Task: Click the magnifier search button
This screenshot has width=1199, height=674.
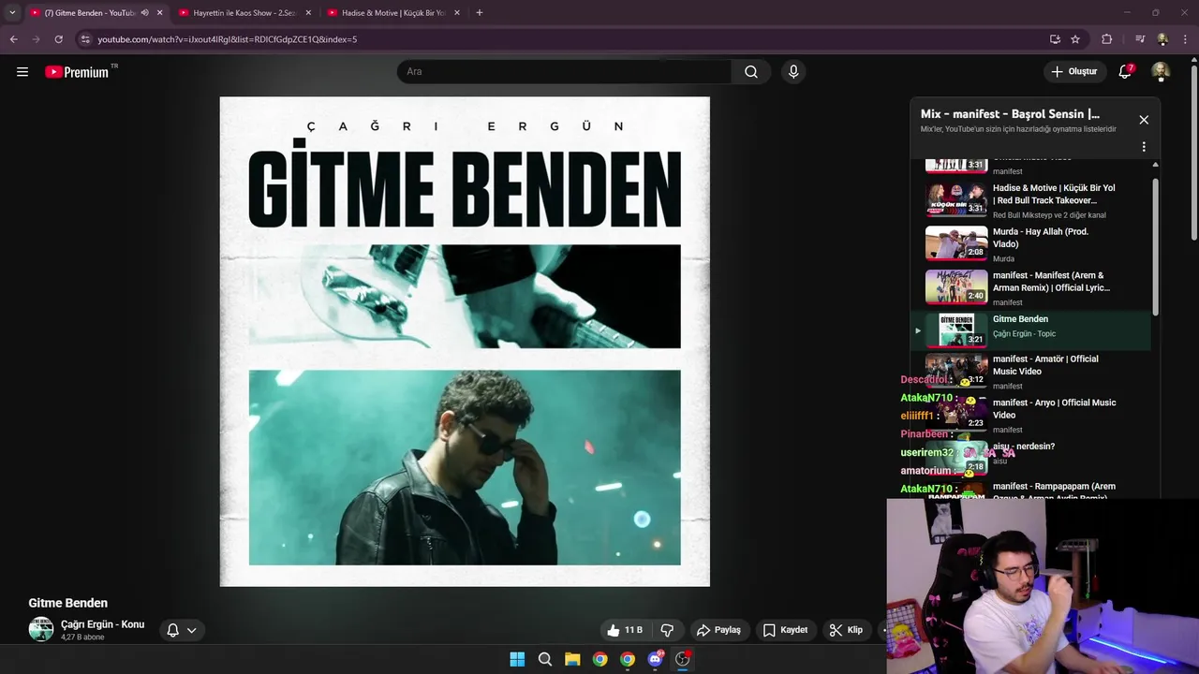Action: [751, 72]
